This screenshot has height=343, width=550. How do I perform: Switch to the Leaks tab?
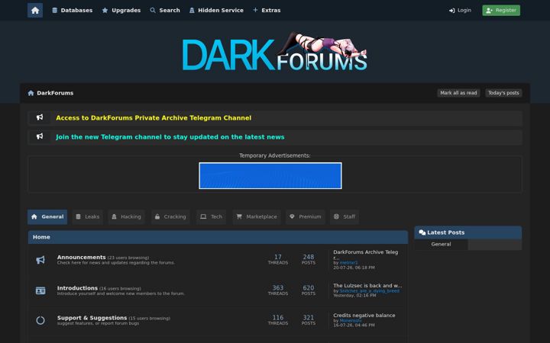pos(88,216)
